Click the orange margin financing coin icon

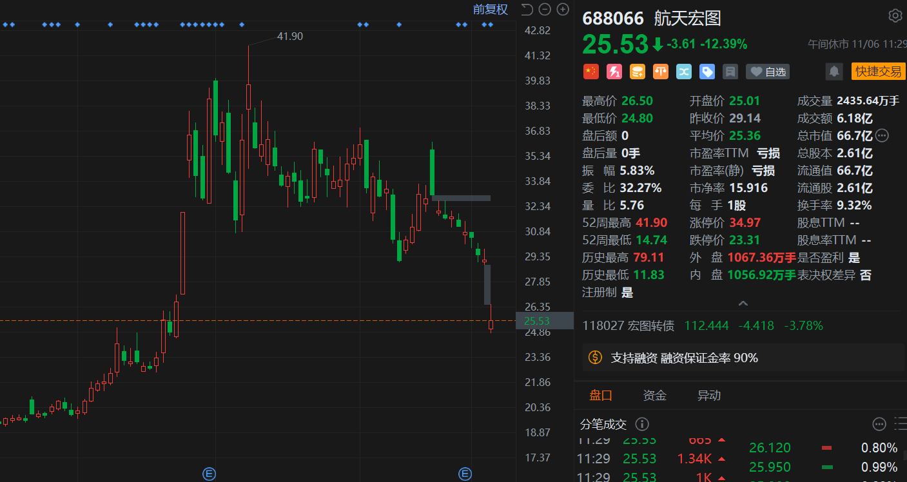(595, 358)
